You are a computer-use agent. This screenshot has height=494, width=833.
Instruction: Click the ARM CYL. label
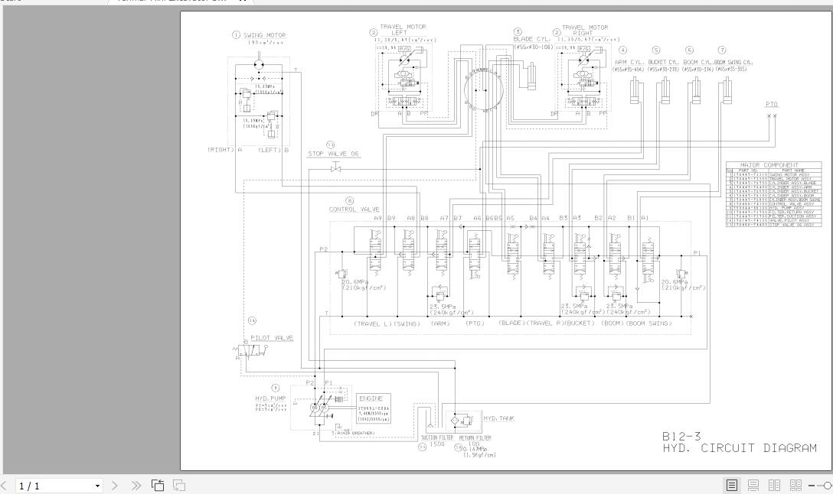pos(629,62)
